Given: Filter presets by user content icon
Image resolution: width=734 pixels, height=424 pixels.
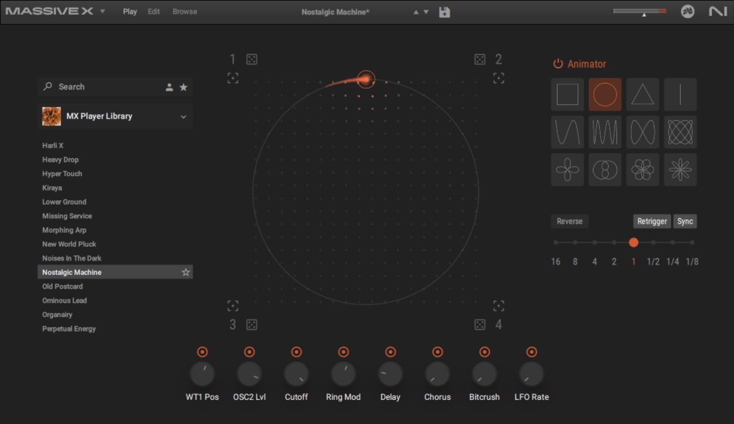Looking at the screenshot, I should click(169, 87).
